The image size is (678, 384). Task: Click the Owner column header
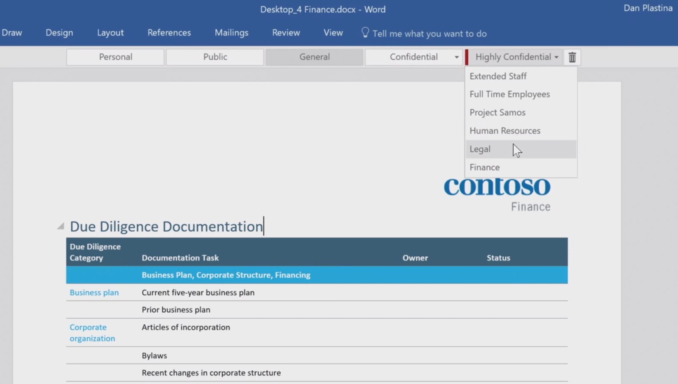pyautogui.click(x=415, y=258)
